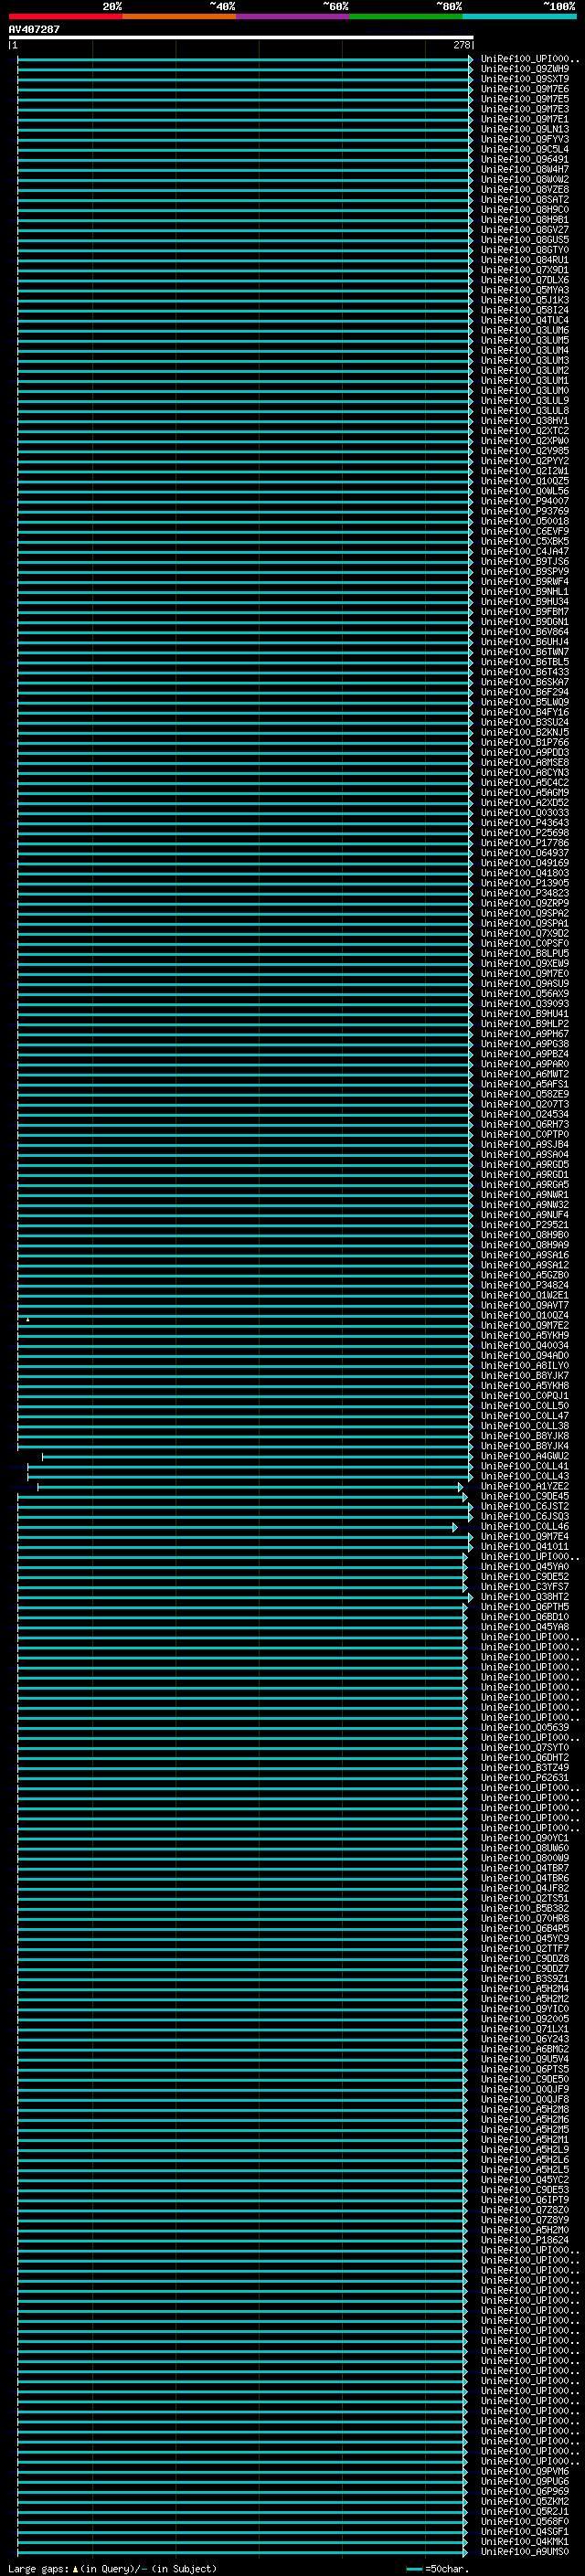
Task: Select hit UniRef100_B9TJS6
Action: (525, 561)
